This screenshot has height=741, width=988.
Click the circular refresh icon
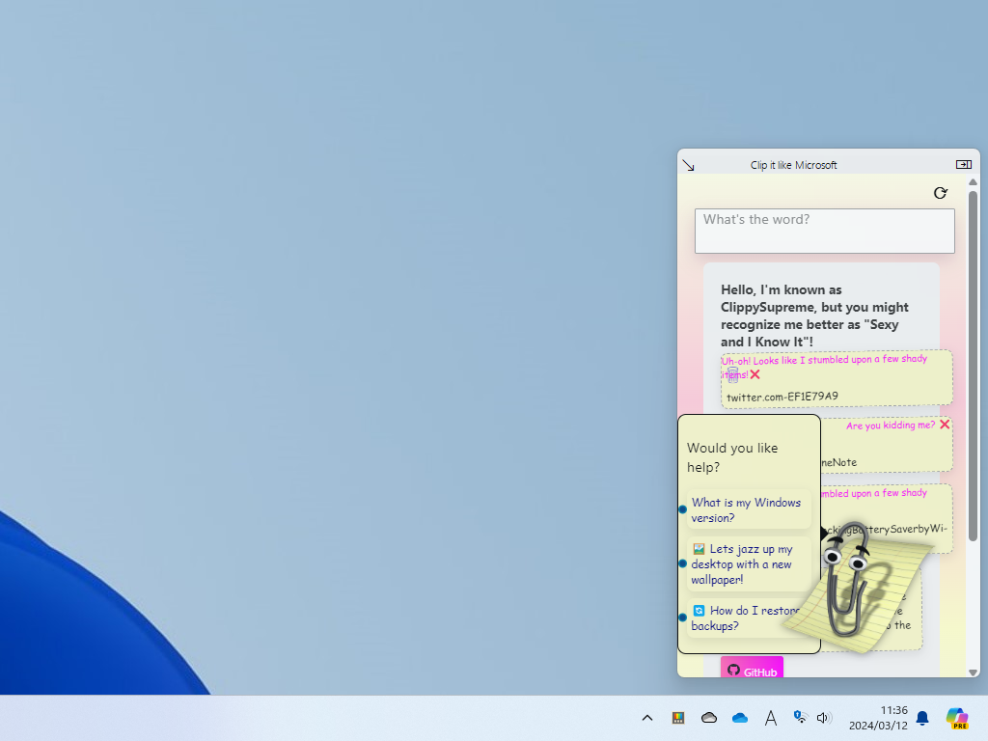coord(940,193)
